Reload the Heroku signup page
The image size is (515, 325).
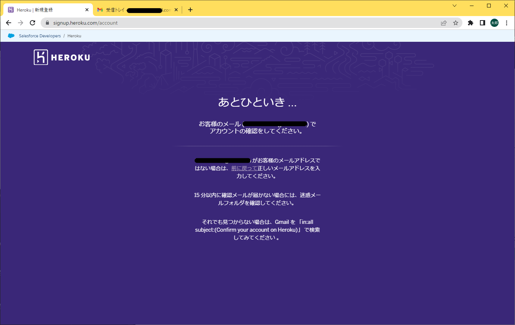(32, 23)
